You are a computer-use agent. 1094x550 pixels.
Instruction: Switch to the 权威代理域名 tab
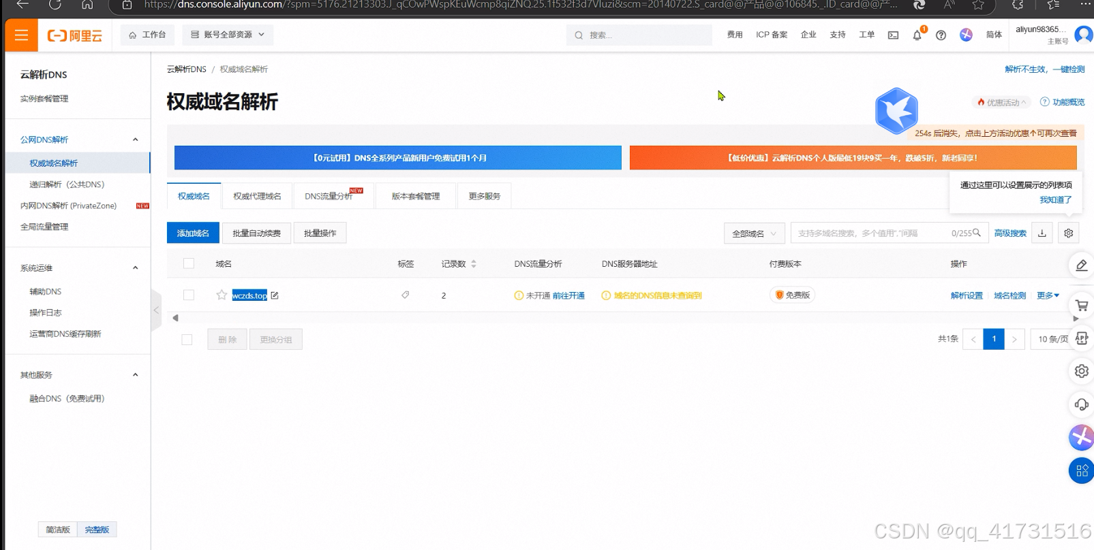click(x=257, y=196)
